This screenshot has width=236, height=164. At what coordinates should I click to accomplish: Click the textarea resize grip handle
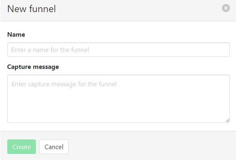point(228,120)
